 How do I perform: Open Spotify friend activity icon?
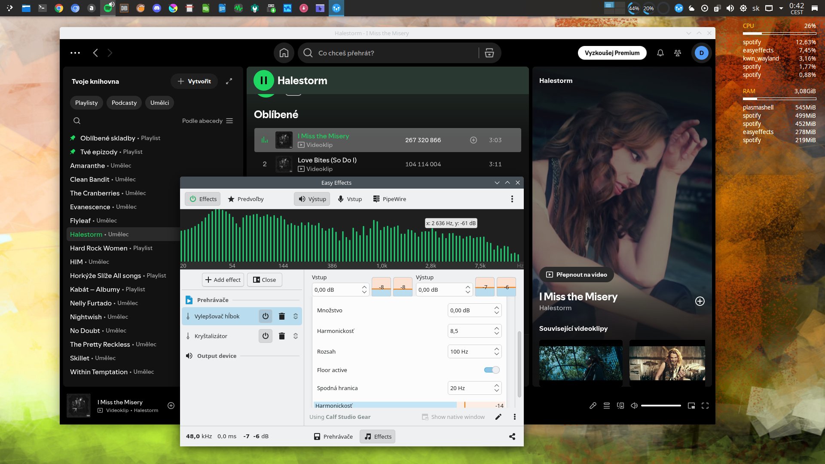click(x=678, y=53)
